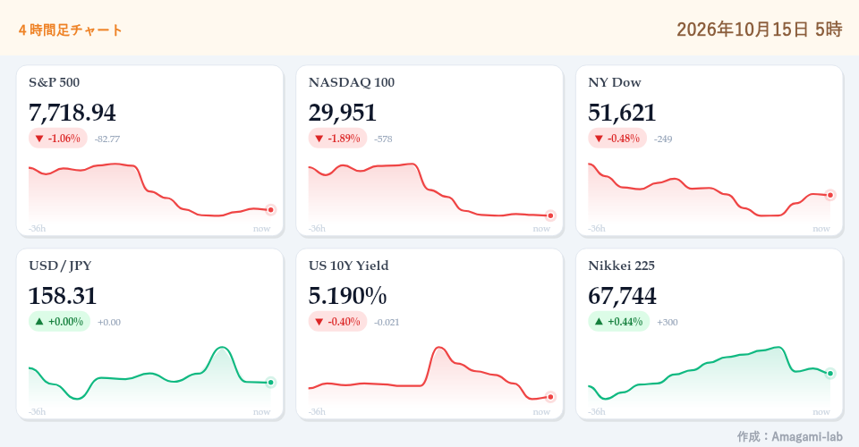
Task: Select the -0.021 point change
Action: tap(387, 322)
